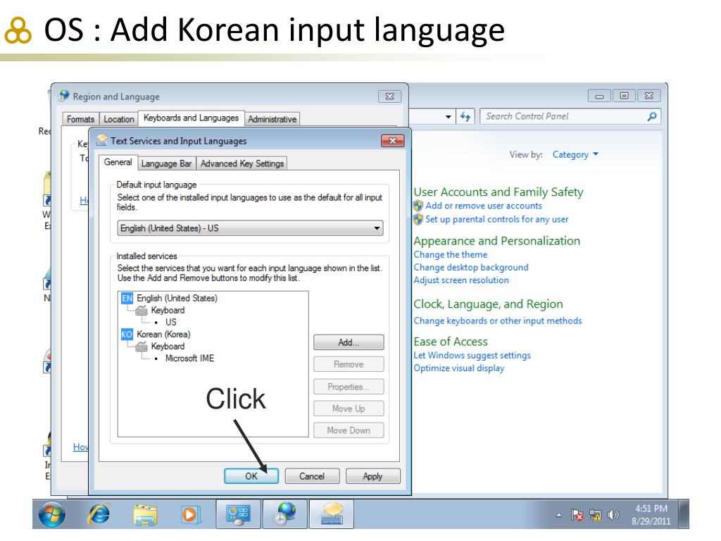Viewport: 721px width, 541px height.
Task: Switch to the Language Bar tab
Action: [x=166, y=163]
